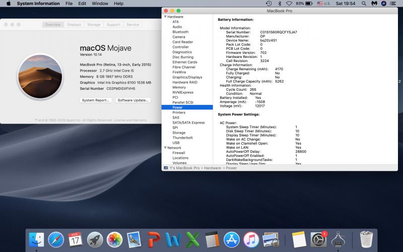Launch Safari from the Dock
Image resolution: width=403 pixels, height=252 pixels.
pos(56,240)
